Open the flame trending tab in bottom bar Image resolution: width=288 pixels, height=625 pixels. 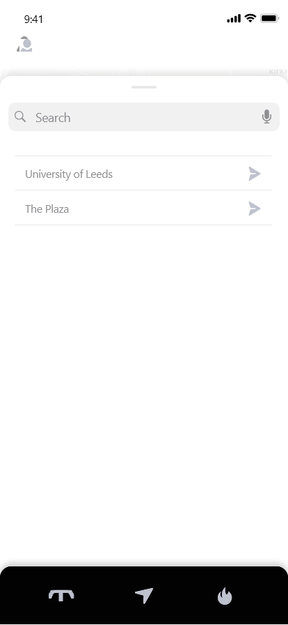pos(225,596)
